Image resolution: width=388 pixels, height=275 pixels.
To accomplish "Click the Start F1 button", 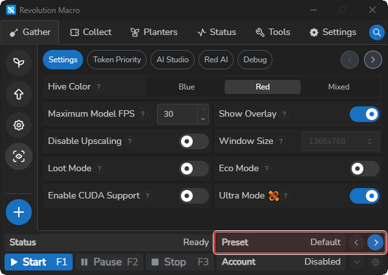I will (38, 262).
